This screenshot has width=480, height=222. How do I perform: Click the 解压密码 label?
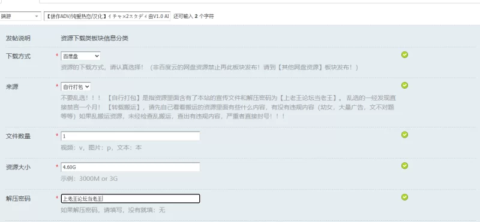tap(18, 199)
